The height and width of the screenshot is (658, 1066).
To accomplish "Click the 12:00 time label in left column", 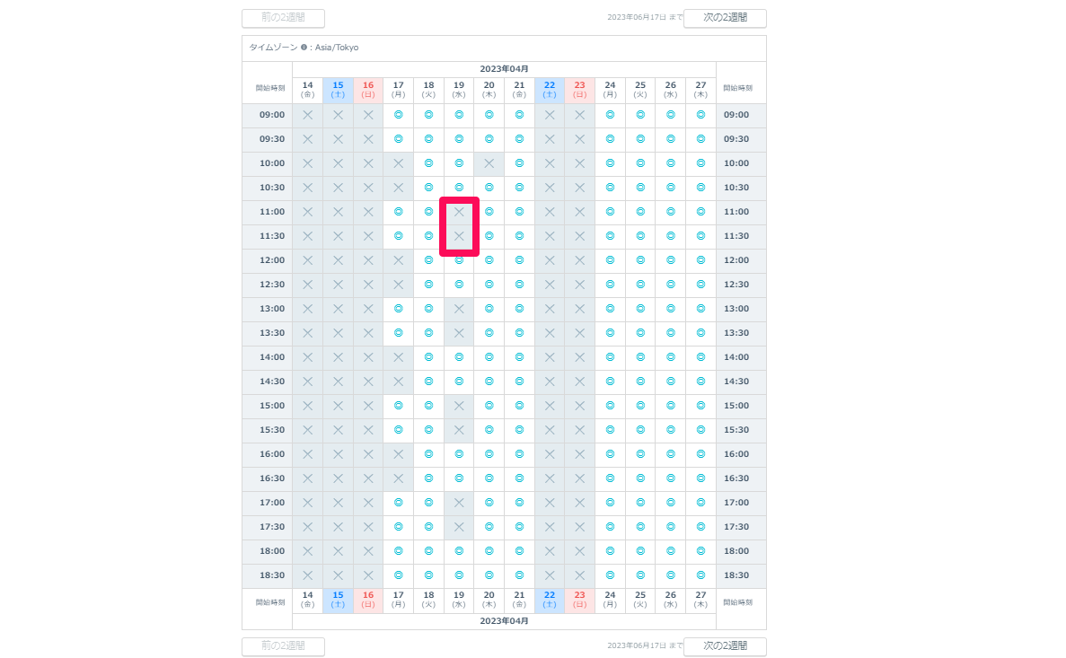I will point(272,260).
